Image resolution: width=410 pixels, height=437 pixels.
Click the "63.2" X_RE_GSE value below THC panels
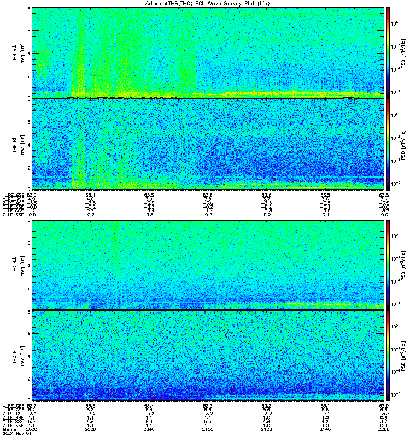[x=266, y=406]
